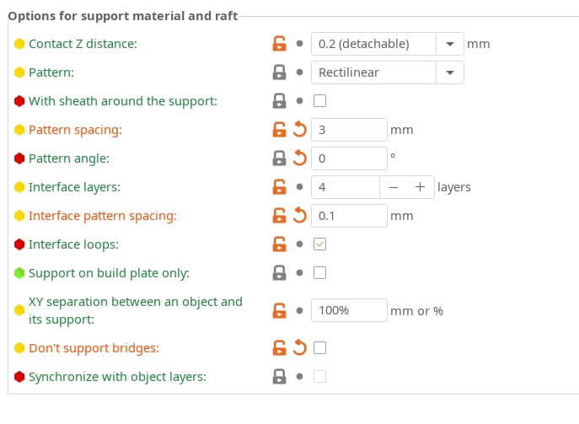The height and width of the screenshot is (424, 579).
Task: Revert Interface pattern spacing using the arrow icon
Action: coord(300,216)
